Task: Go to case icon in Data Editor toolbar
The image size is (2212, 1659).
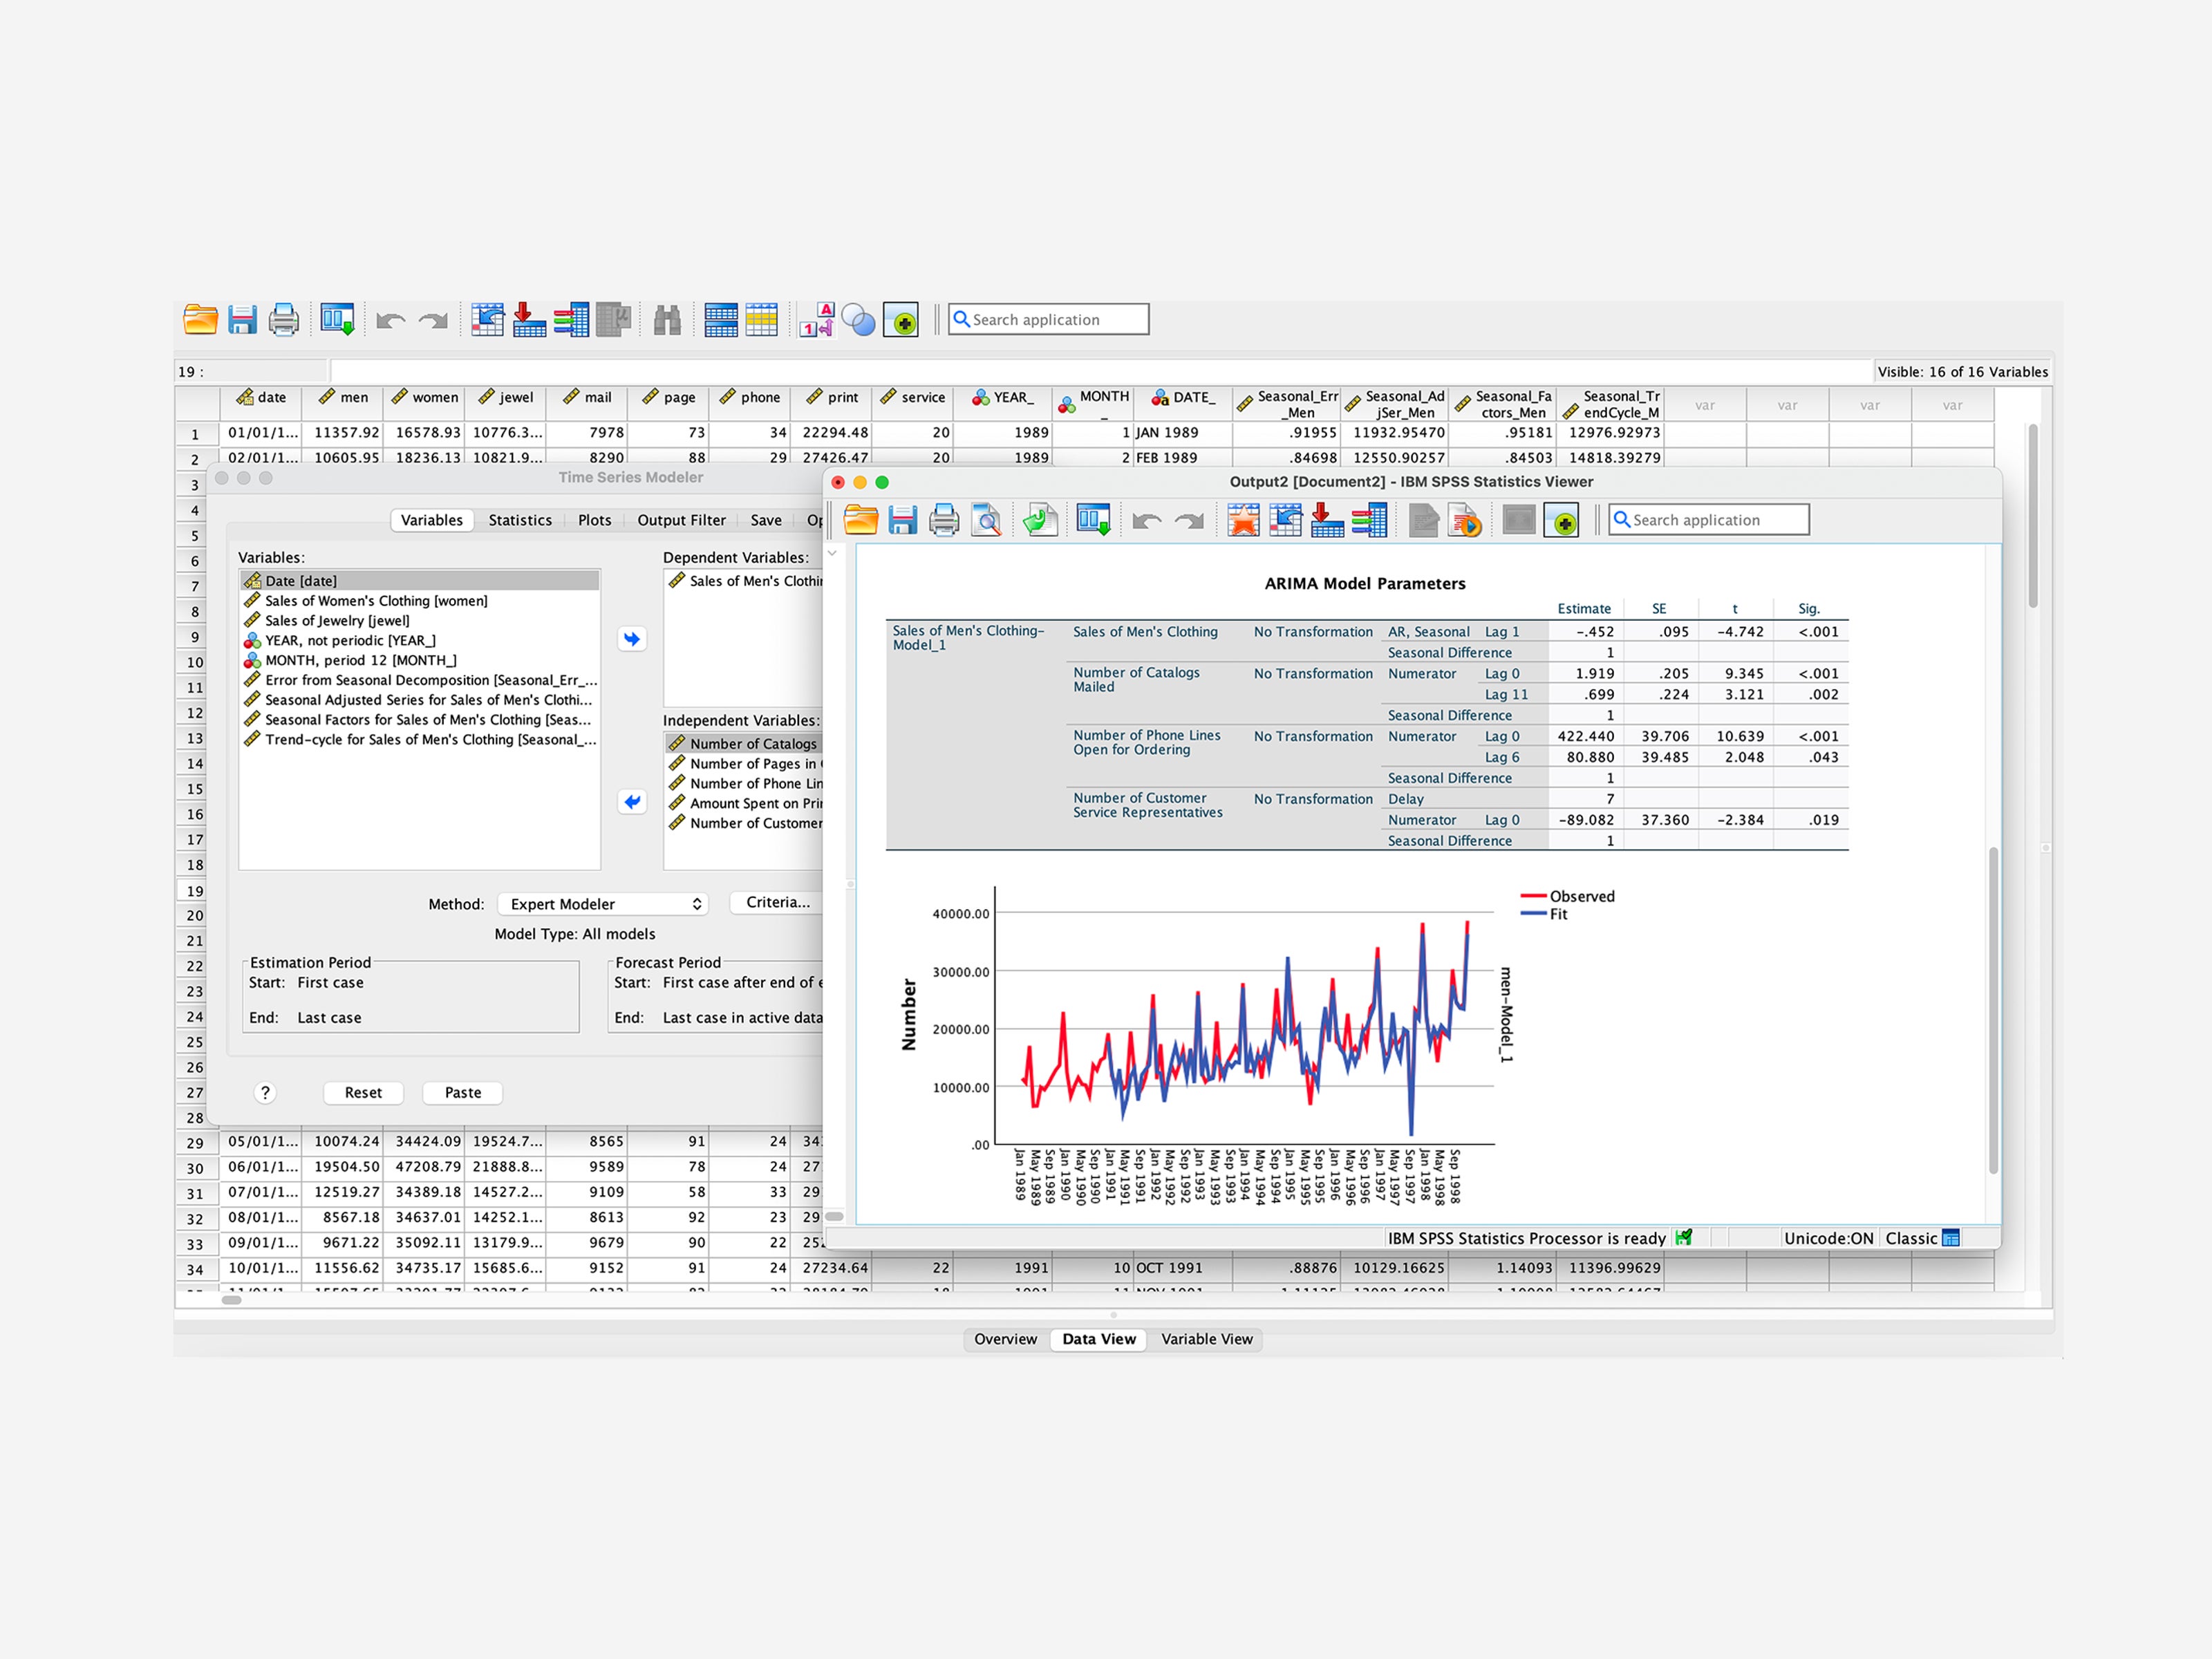Action: pos(487,320)
